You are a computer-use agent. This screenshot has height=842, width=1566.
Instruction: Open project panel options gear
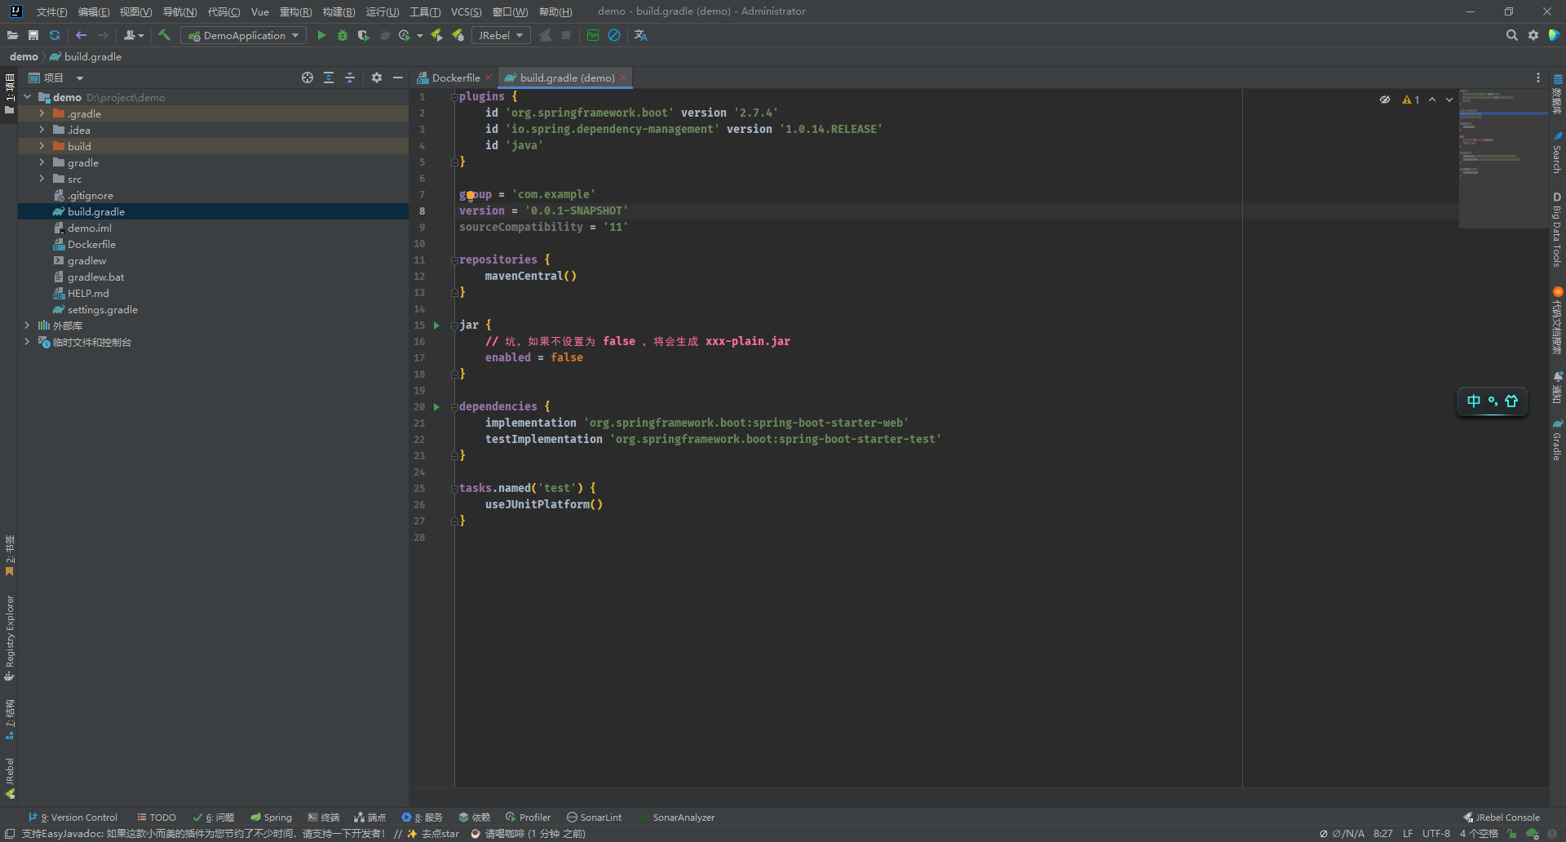(377, 78)
